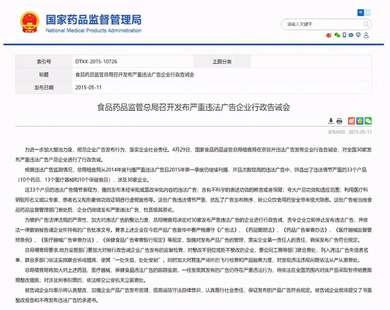Viewport: 390px width, 310px height.
Task: Click the national emblem logo
Action: click(30, 22)
